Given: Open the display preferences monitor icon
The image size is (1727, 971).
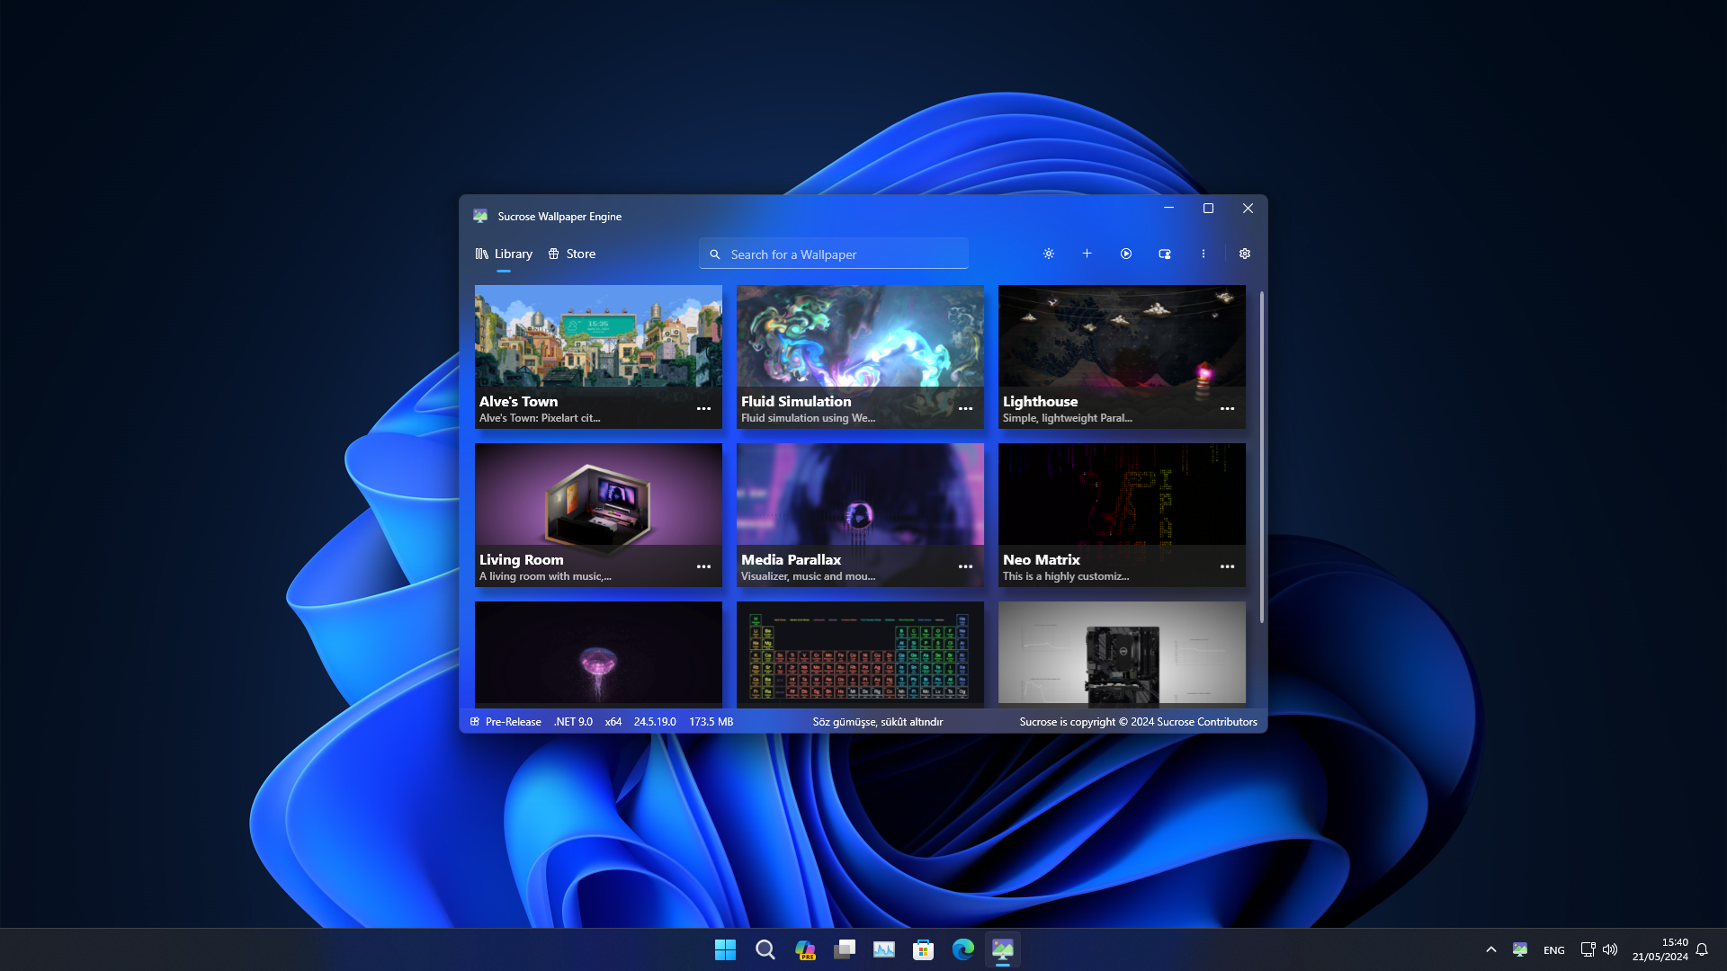Looking at the screenshot, I should tap(1165, 254).
